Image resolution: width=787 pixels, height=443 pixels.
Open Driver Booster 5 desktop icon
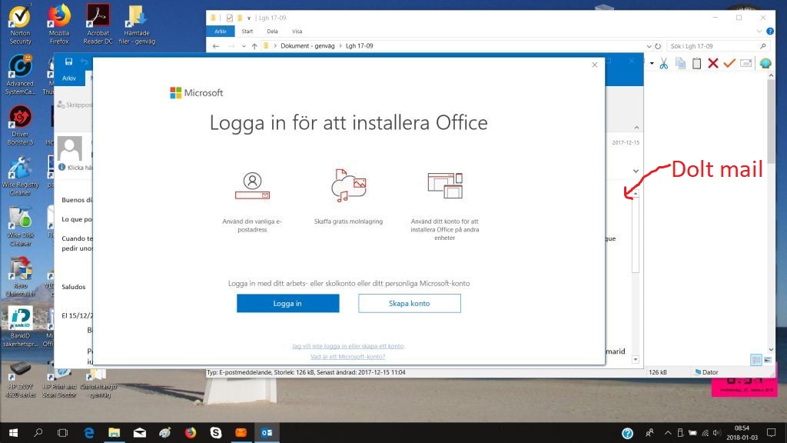[20, 125]
